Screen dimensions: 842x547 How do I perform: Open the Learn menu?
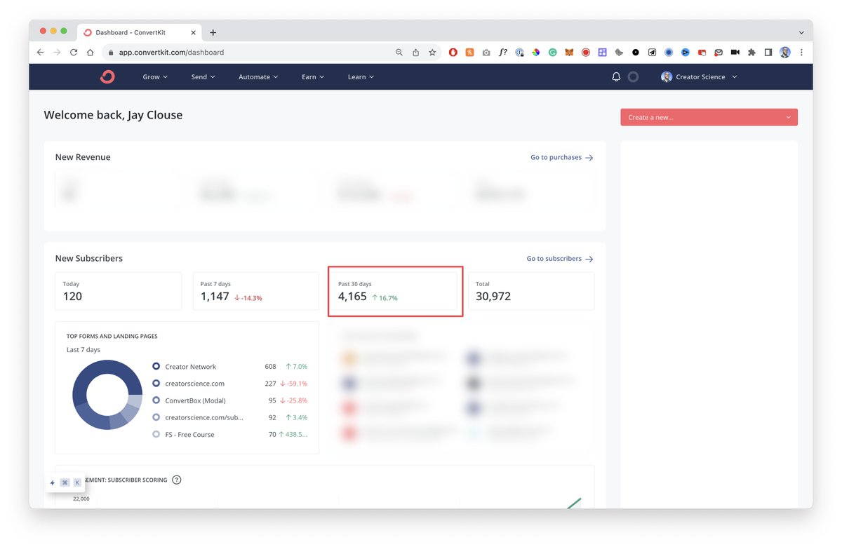[361, 77]
